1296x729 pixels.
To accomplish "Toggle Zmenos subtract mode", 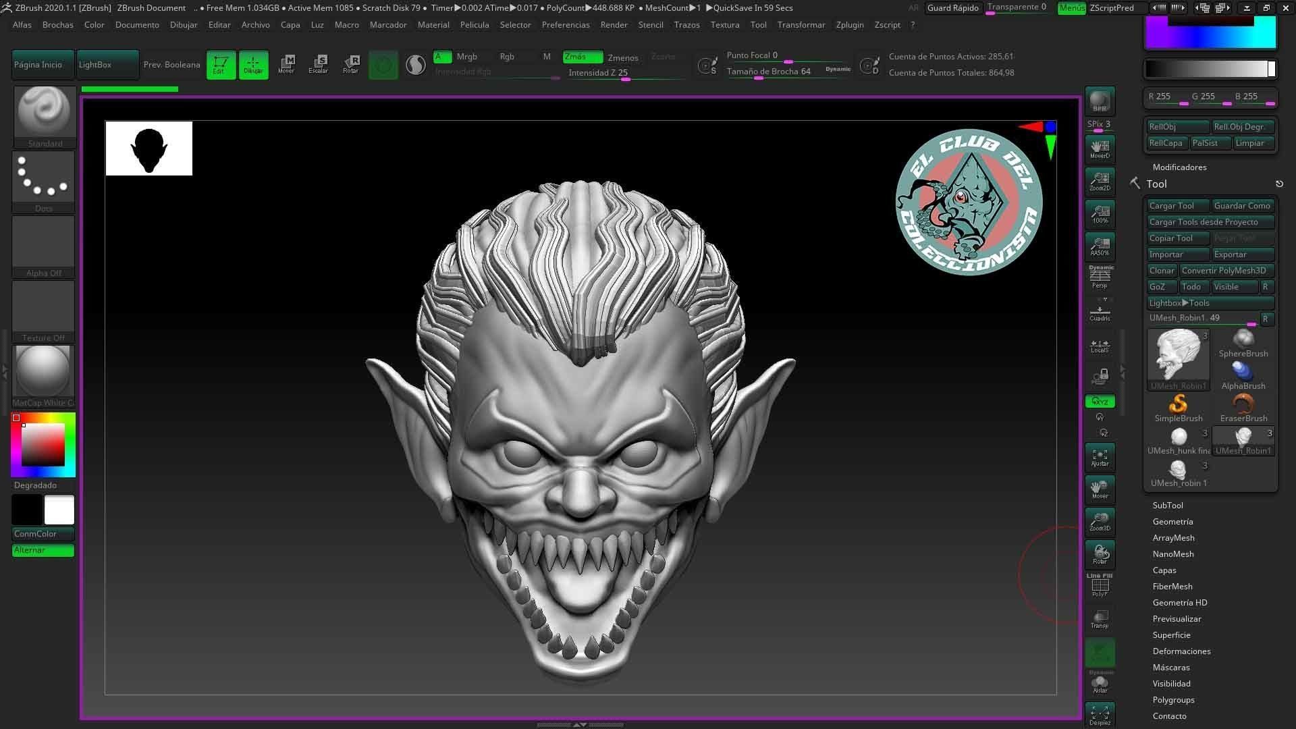I will (x=623, y=57).
